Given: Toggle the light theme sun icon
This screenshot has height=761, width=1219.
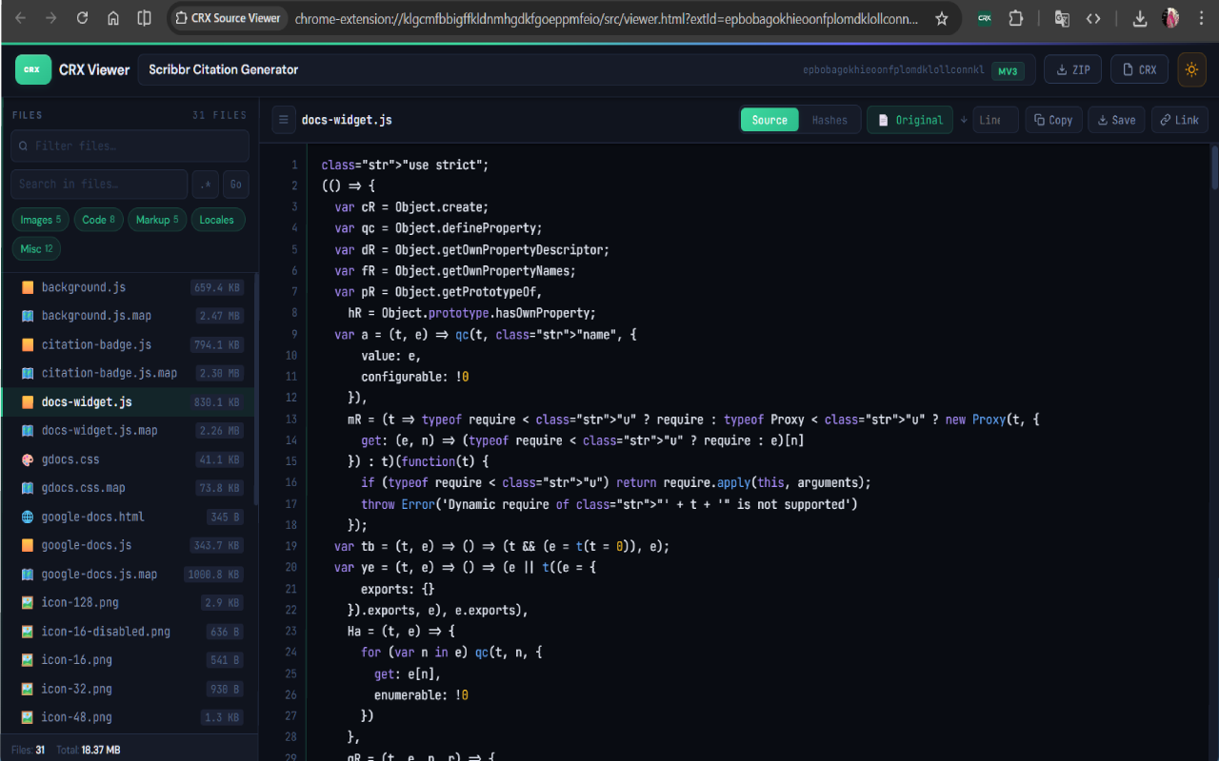Looking at the screenshot, I should coord(1191,69).
